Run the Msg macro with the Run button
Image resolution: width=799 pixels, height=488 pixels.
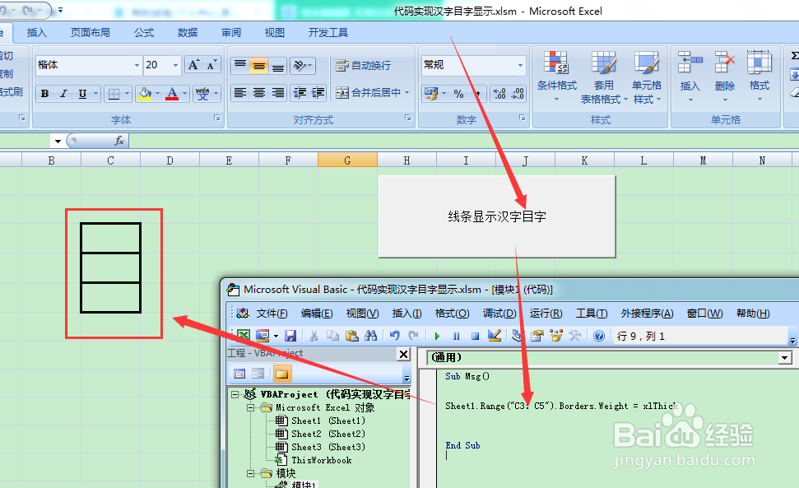tap(437, 335)
